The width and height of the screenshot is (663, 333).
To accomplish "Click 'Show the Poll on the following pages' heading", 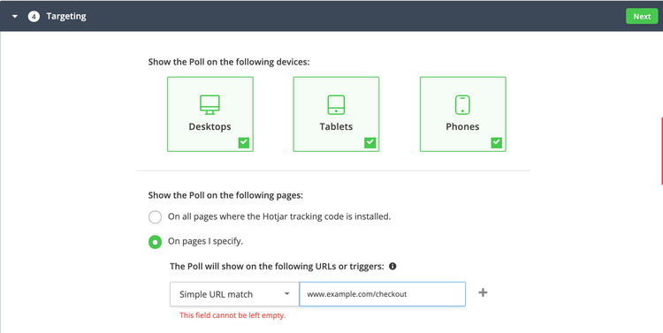I will pyautogui.click(x=225, y=195).
